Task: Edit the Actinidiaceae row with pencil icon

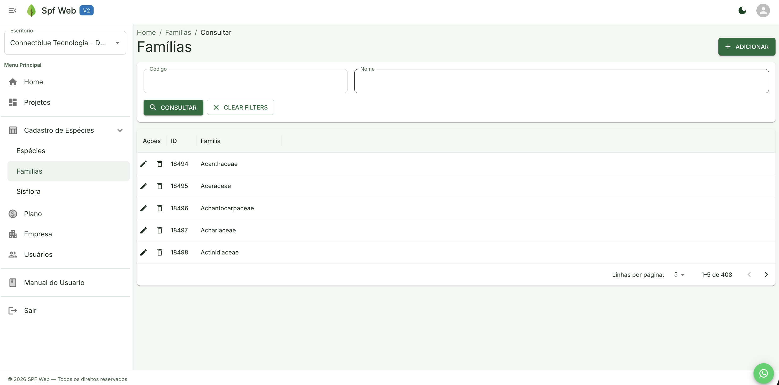Action: 144,252
